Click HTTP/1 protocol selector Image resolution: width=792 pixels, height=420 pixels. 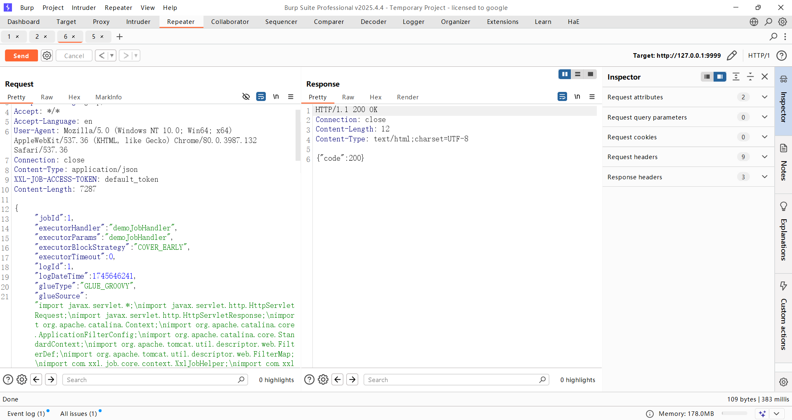point(759,56)
